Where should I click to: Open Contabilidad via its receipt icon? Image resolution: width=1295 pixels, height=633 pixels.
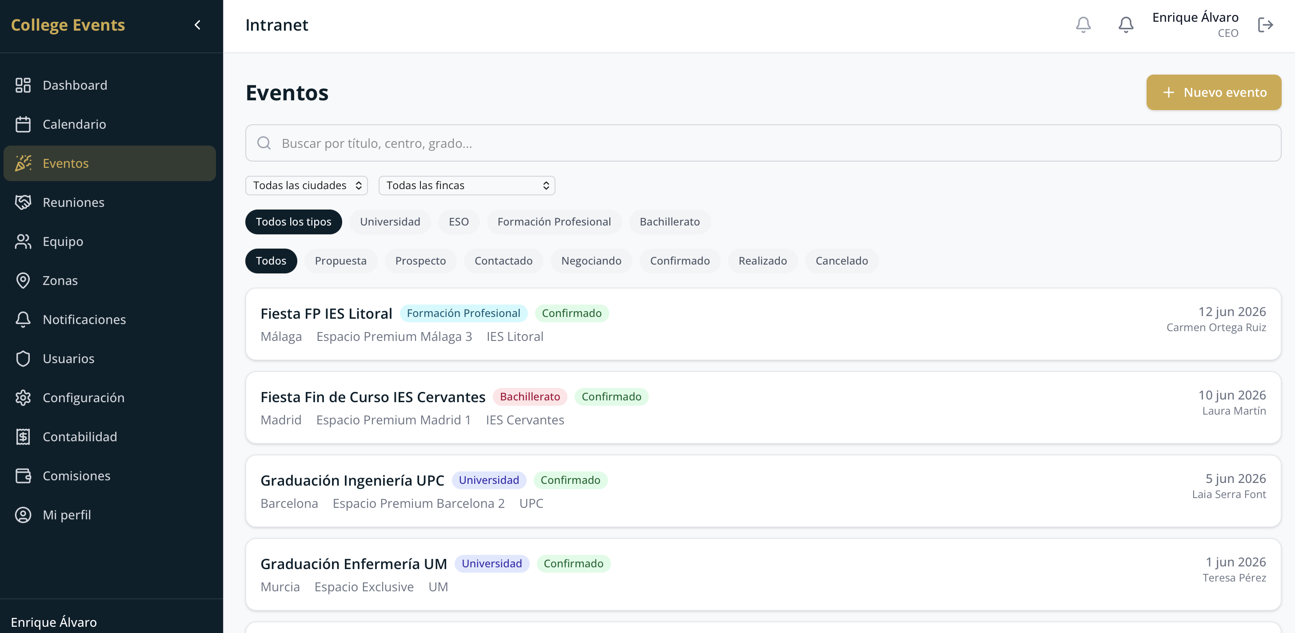(23, 437)
